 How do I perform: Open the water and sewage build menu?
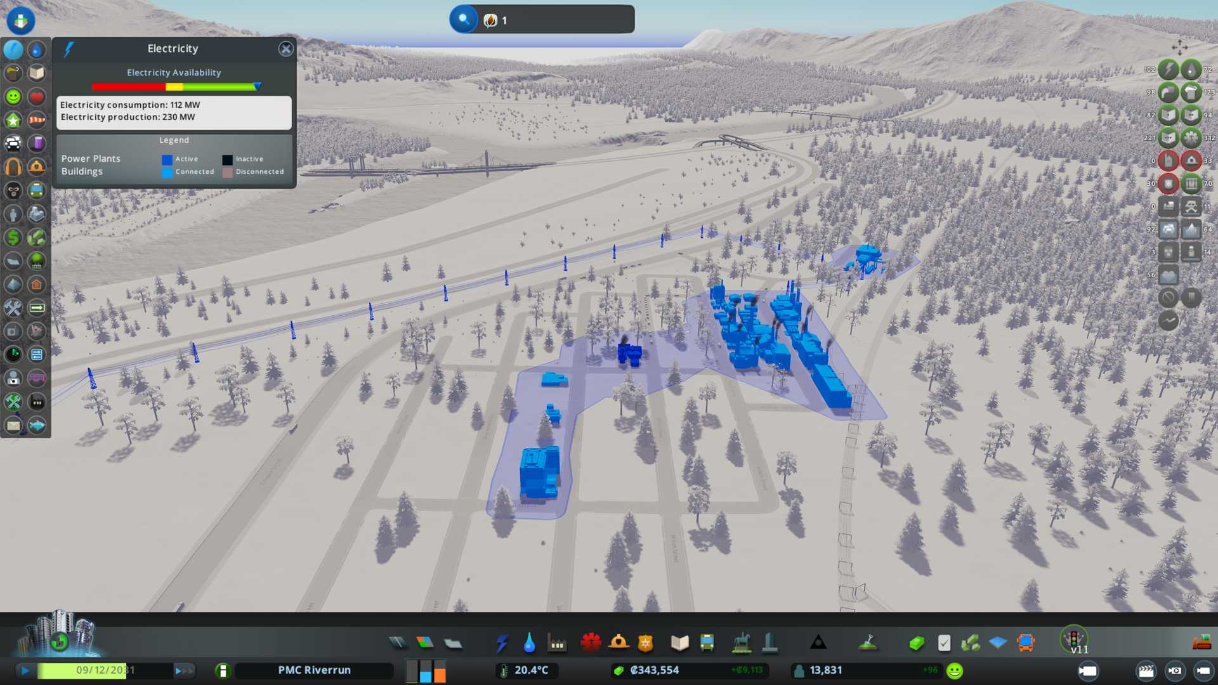tap(529, 643)
